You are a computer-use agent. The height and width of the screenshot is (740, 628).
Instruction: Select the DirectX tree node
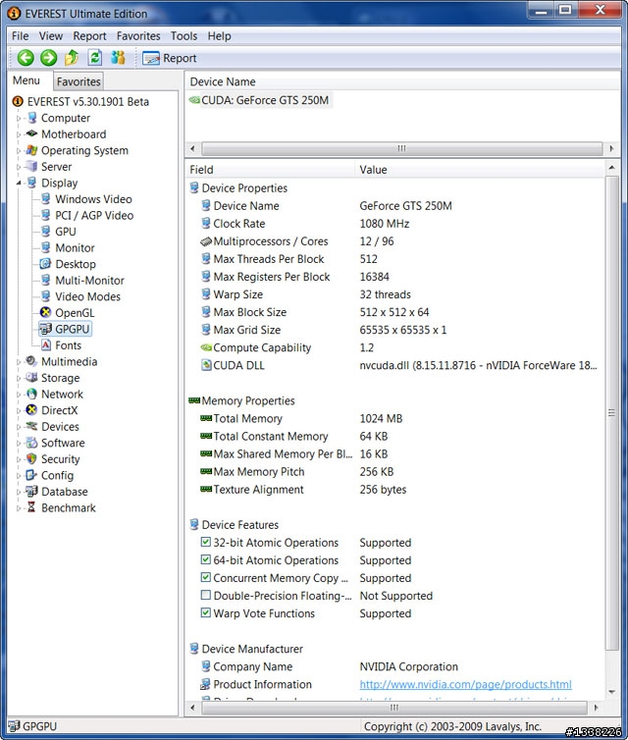(59, 410)
